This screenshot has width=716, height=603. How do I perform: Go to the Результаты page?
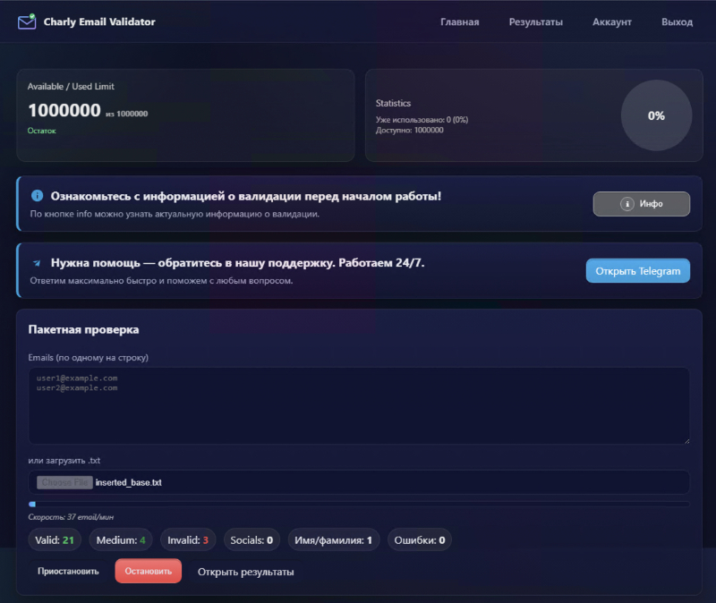[535, 22]
